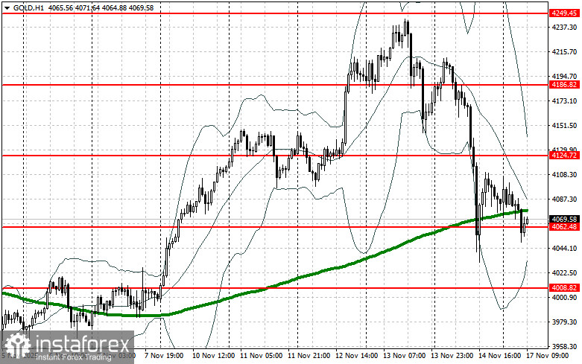Select the 4186.82 red price level label

(x=564, y=85)
